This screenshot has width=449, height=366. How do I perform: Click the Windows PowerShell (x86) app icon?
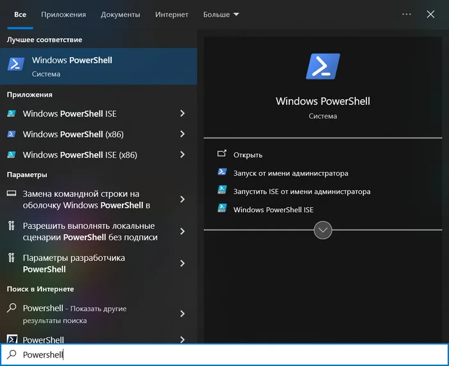[x=12, y=134]
